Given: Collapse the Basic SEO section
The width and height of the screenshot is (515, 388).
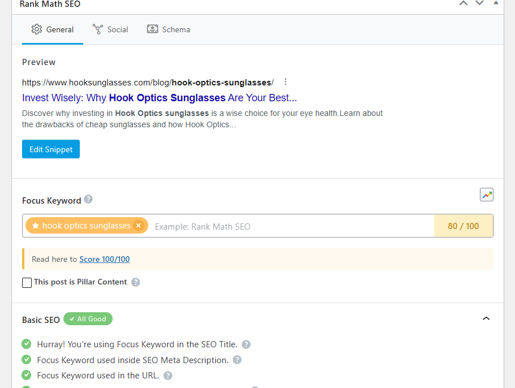Looking at the screenshot, I should tap(486, 318).
